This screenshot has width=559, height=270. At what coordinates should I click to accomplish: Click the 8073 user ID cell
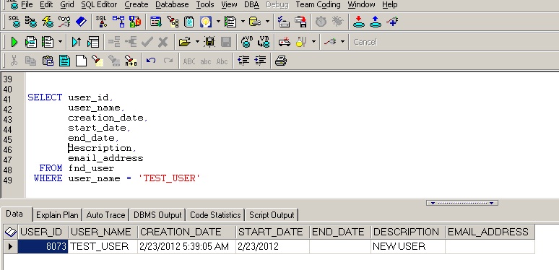pos(43,246)
